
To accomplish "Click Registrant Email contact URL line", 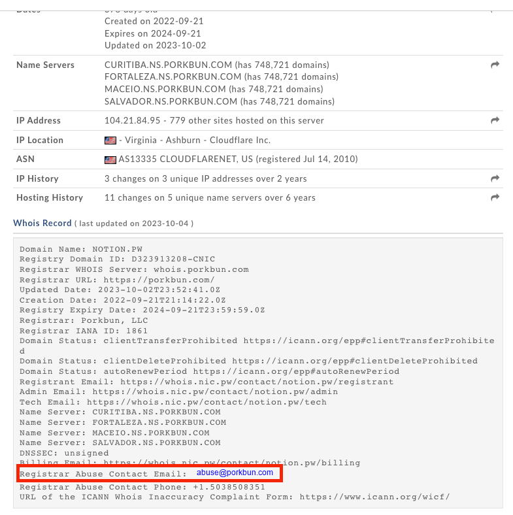I will click(207, 382).
